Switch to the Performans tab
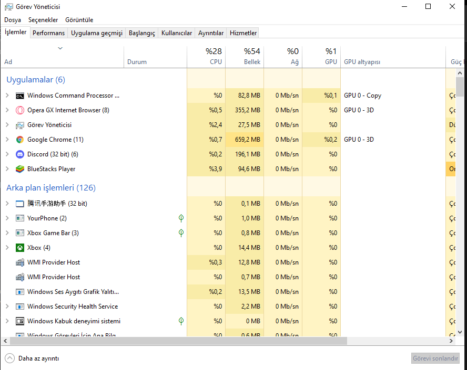 [48, 33]
